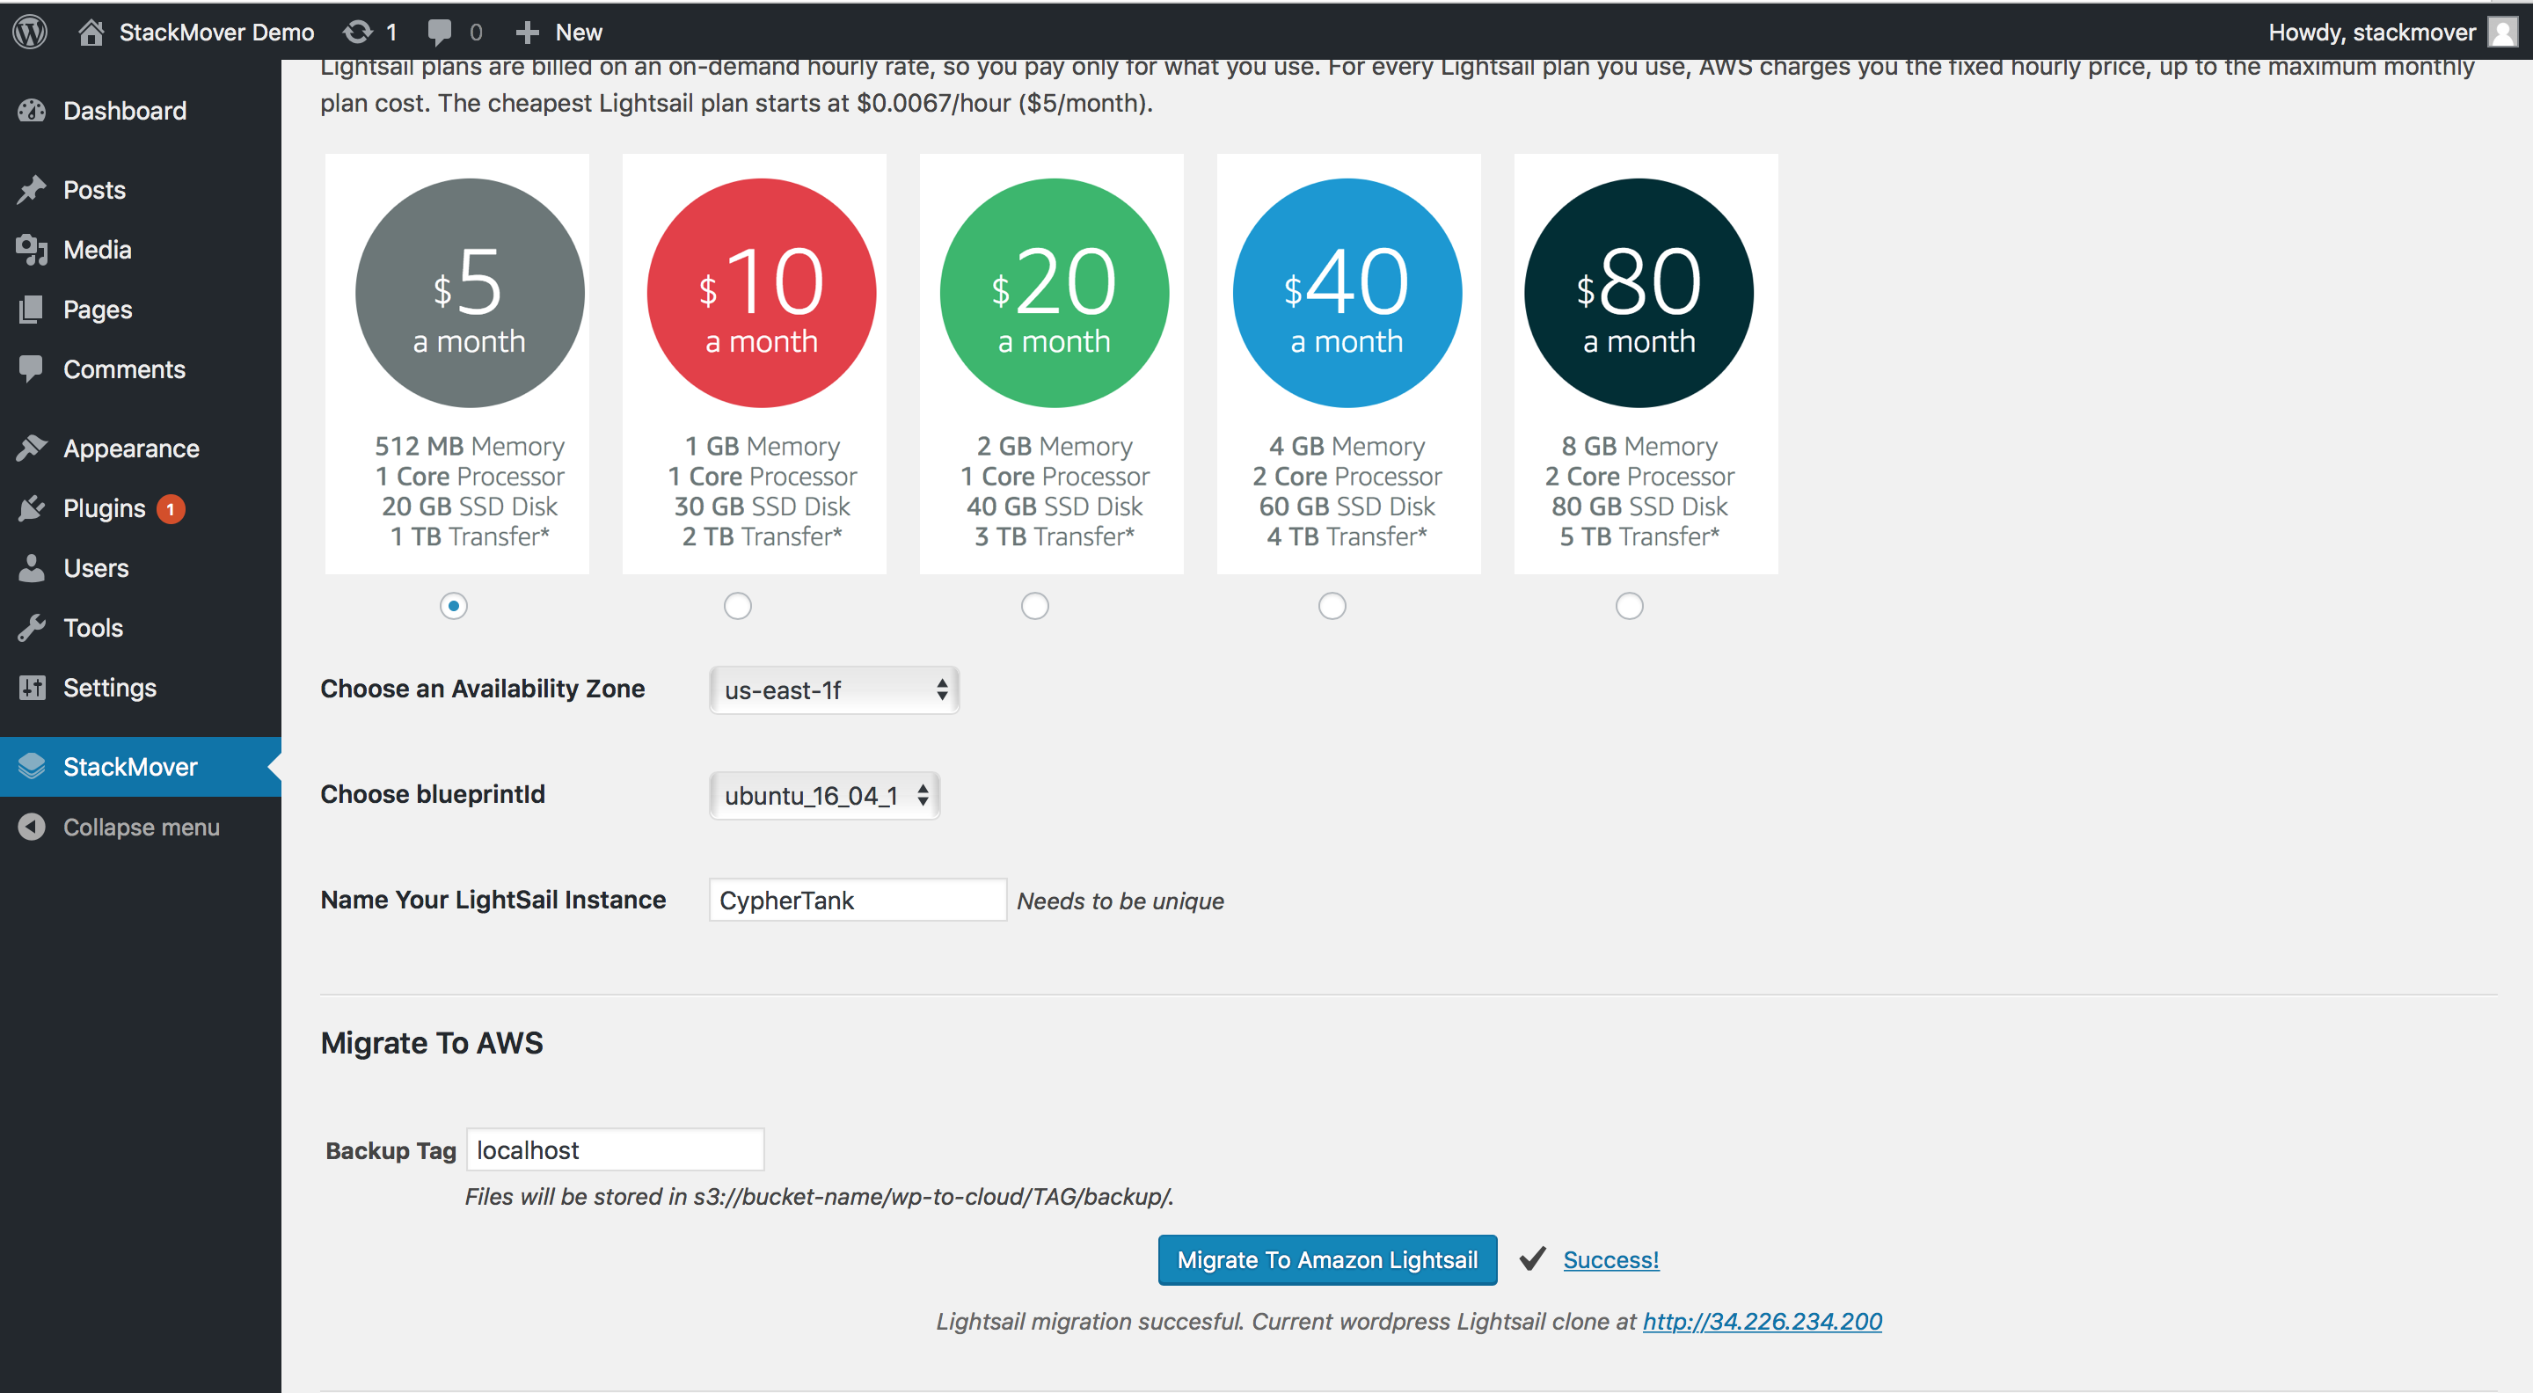Click the Collapse menu arrow icon

point(32,827)
